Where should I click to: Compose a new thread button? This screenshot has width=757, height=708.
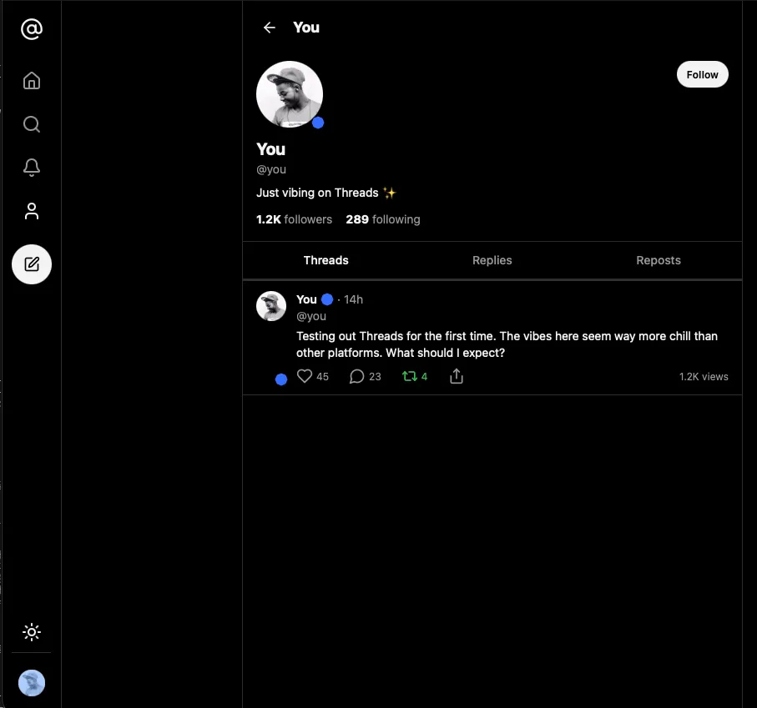point(32,264)
